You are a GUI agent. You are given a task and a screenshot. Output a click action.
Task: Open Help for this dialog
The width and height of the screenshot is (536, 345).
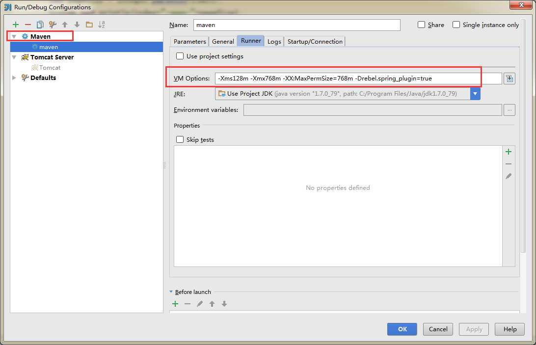(509, 329)
